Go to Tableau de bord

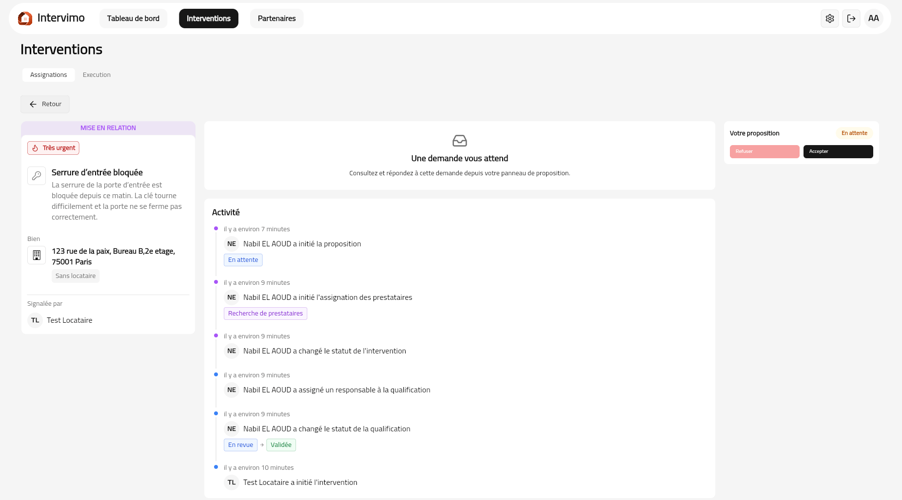133,19
